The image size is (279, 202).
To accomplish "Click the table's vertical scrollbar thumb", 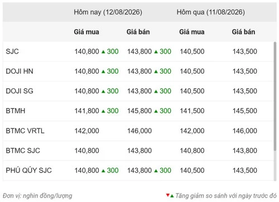I will [x=275, y=97].
